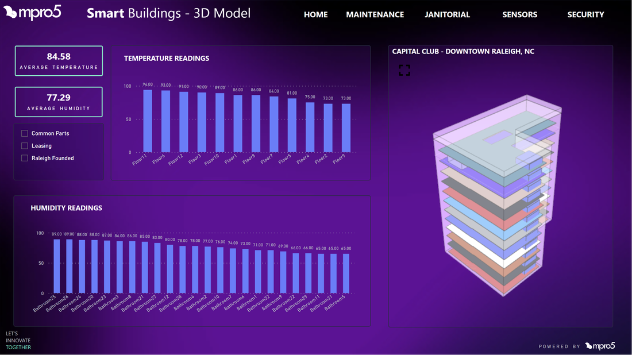The width and height of the screenshot is (632, 355).
Task: Select the Average Humidity card
Action: click(59, 102)
